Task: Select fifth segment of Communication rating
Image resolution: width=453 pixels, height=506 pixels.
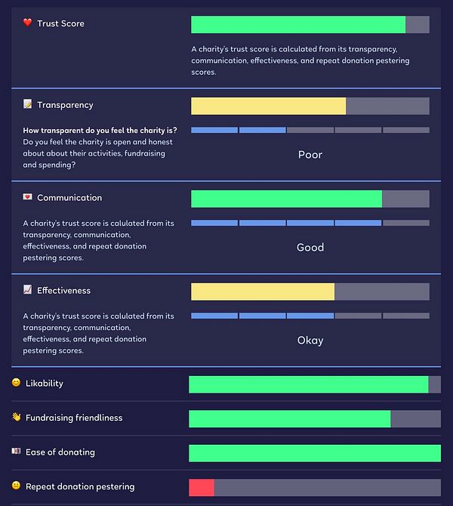Action: click(x=406, y=223)
